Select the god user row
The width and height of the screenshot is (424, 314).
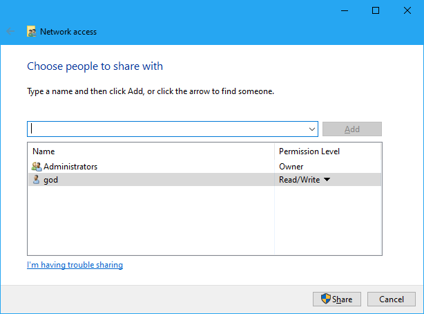point(204,180)
